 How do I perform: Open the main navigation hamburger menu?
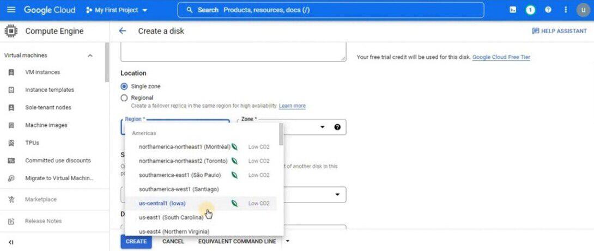tap(11, 10)
